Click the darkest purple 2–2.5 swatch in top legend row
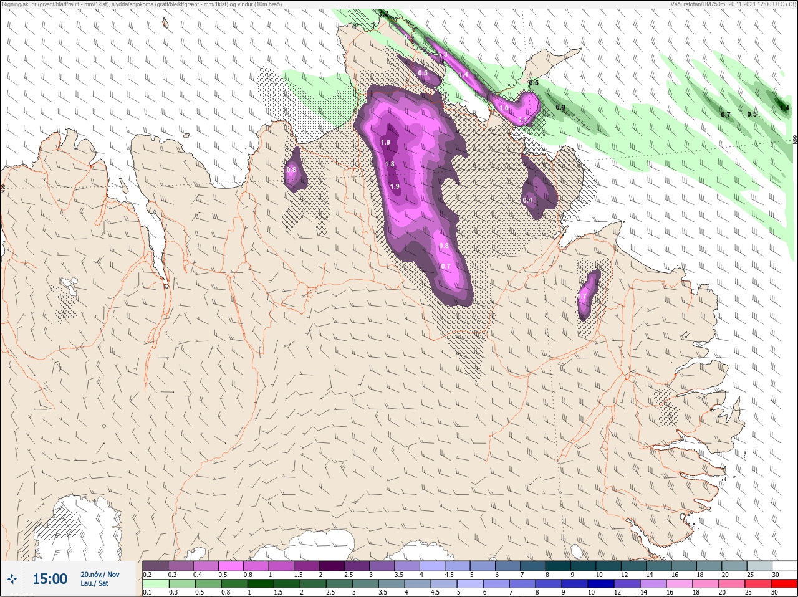Screen dimensions: 798x597 332,566
